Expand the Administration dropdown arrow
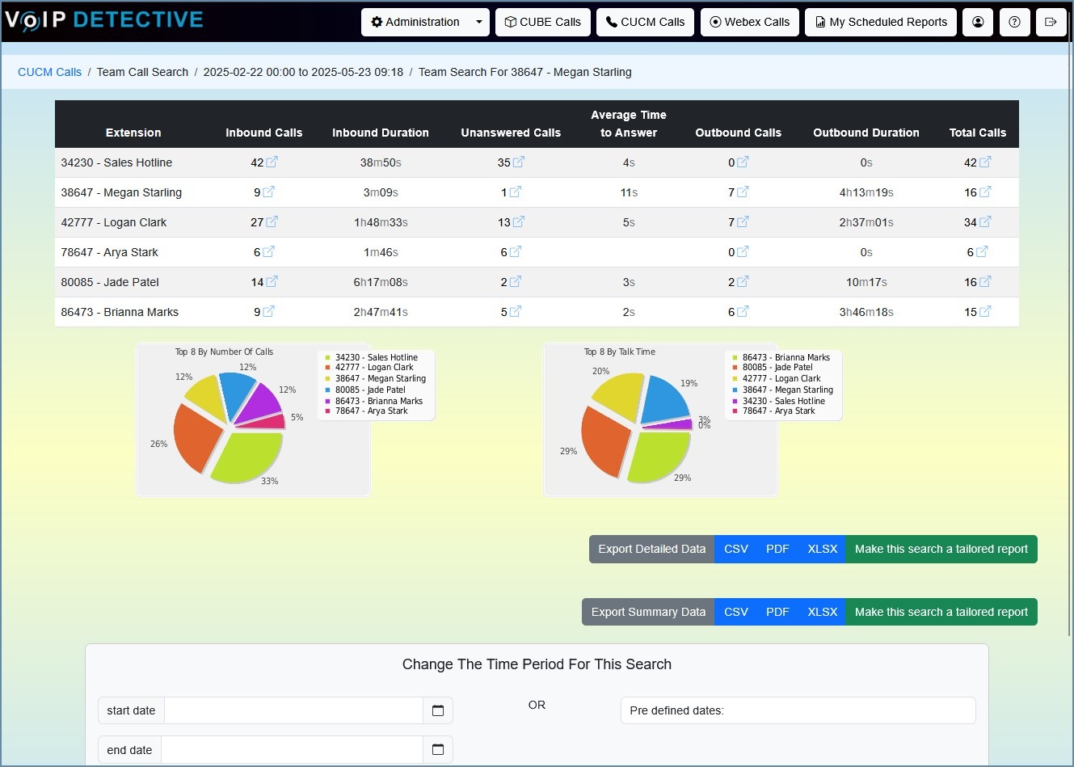 point(479,22)
